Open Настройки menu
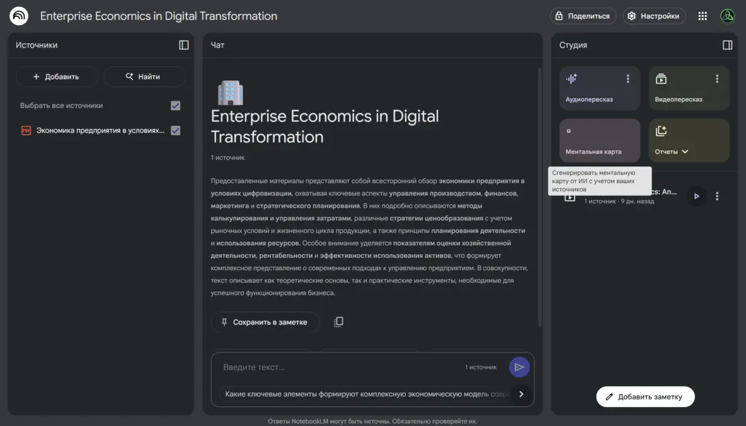Viewport: 746px width, 426px height. 654,16
